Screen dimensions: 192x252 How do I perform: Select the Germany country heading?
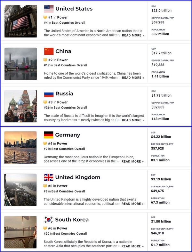pos(68,135)
